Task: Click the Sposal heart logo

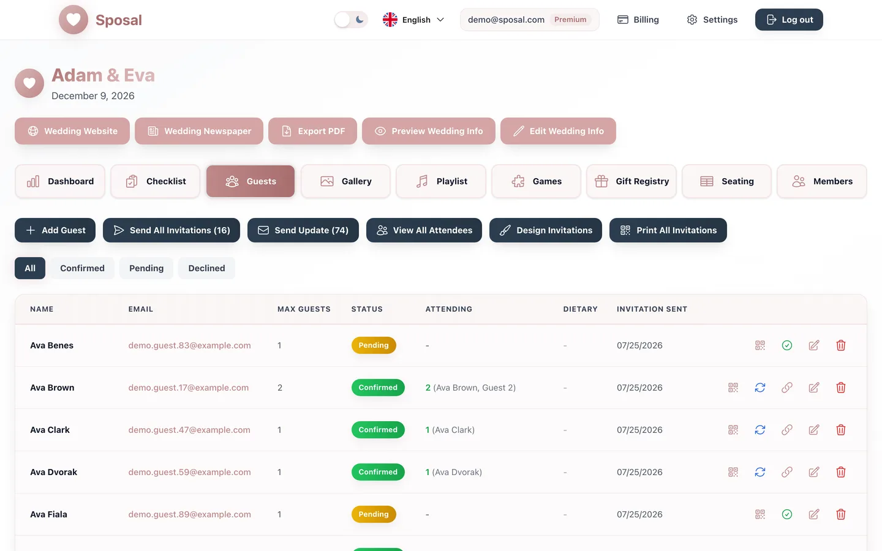Action: click(73, 20)
